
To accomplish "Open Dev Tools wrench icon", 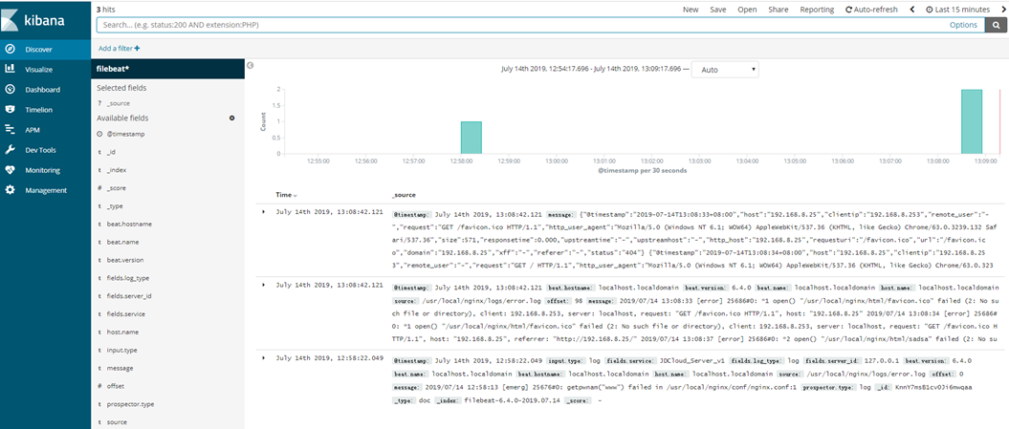I will tap(10, 150).
